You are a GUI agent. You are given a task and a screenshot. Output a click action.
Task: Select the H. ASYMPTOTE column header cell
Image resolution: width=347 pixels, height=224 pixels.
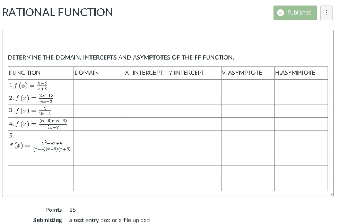(300, 73)
